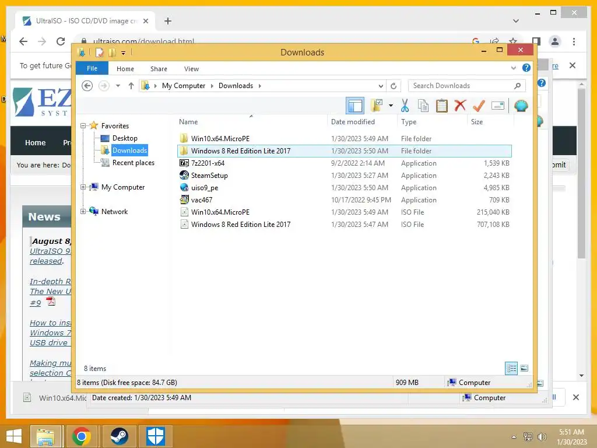The width and height of the screenshot is (597, 448).
Task: Open address bar history dropdown
Action: point(380,86)
